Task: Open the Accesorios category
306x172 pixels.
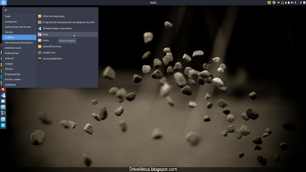Action: (19, 21)
